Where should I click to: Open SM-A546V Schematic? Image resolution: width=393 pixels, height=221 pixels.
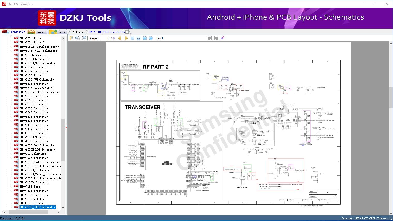[34, 129]
